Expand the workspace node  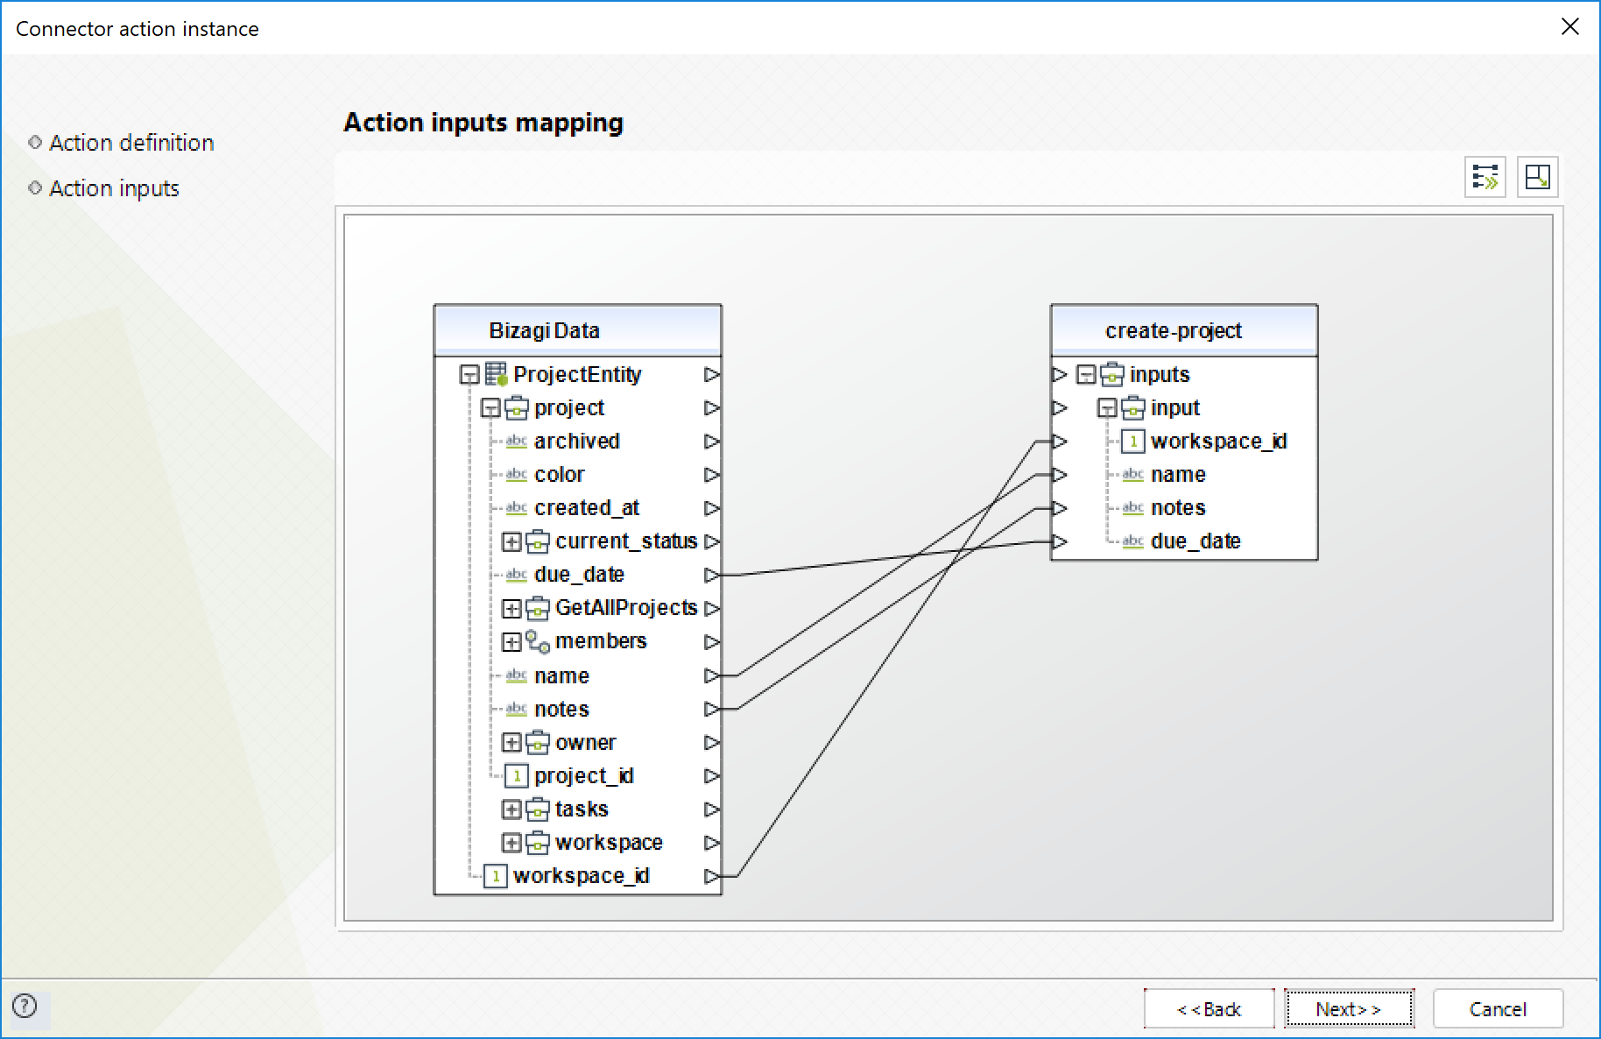click(x=512, y=843)
